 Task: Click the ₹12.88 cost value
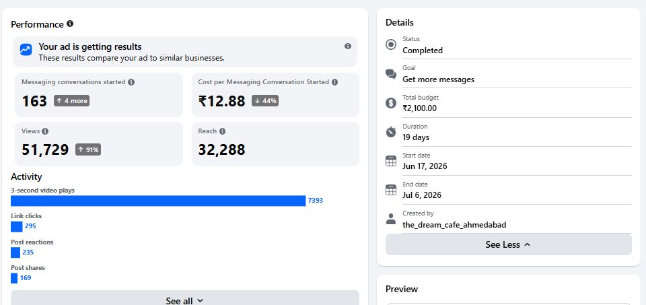pos(221,101)
